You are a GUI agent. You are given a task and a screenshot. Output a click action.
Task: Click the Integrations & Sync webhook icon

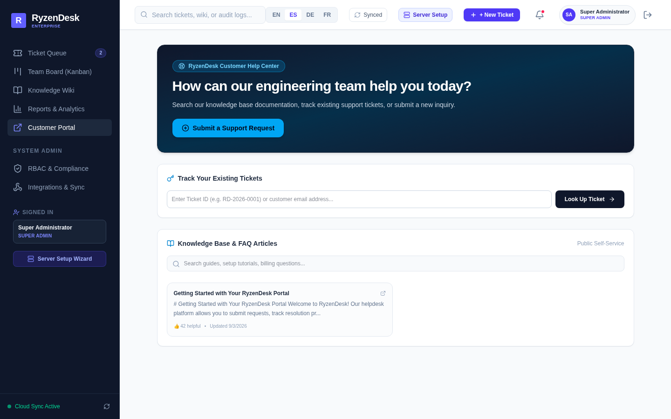[18, 187]
